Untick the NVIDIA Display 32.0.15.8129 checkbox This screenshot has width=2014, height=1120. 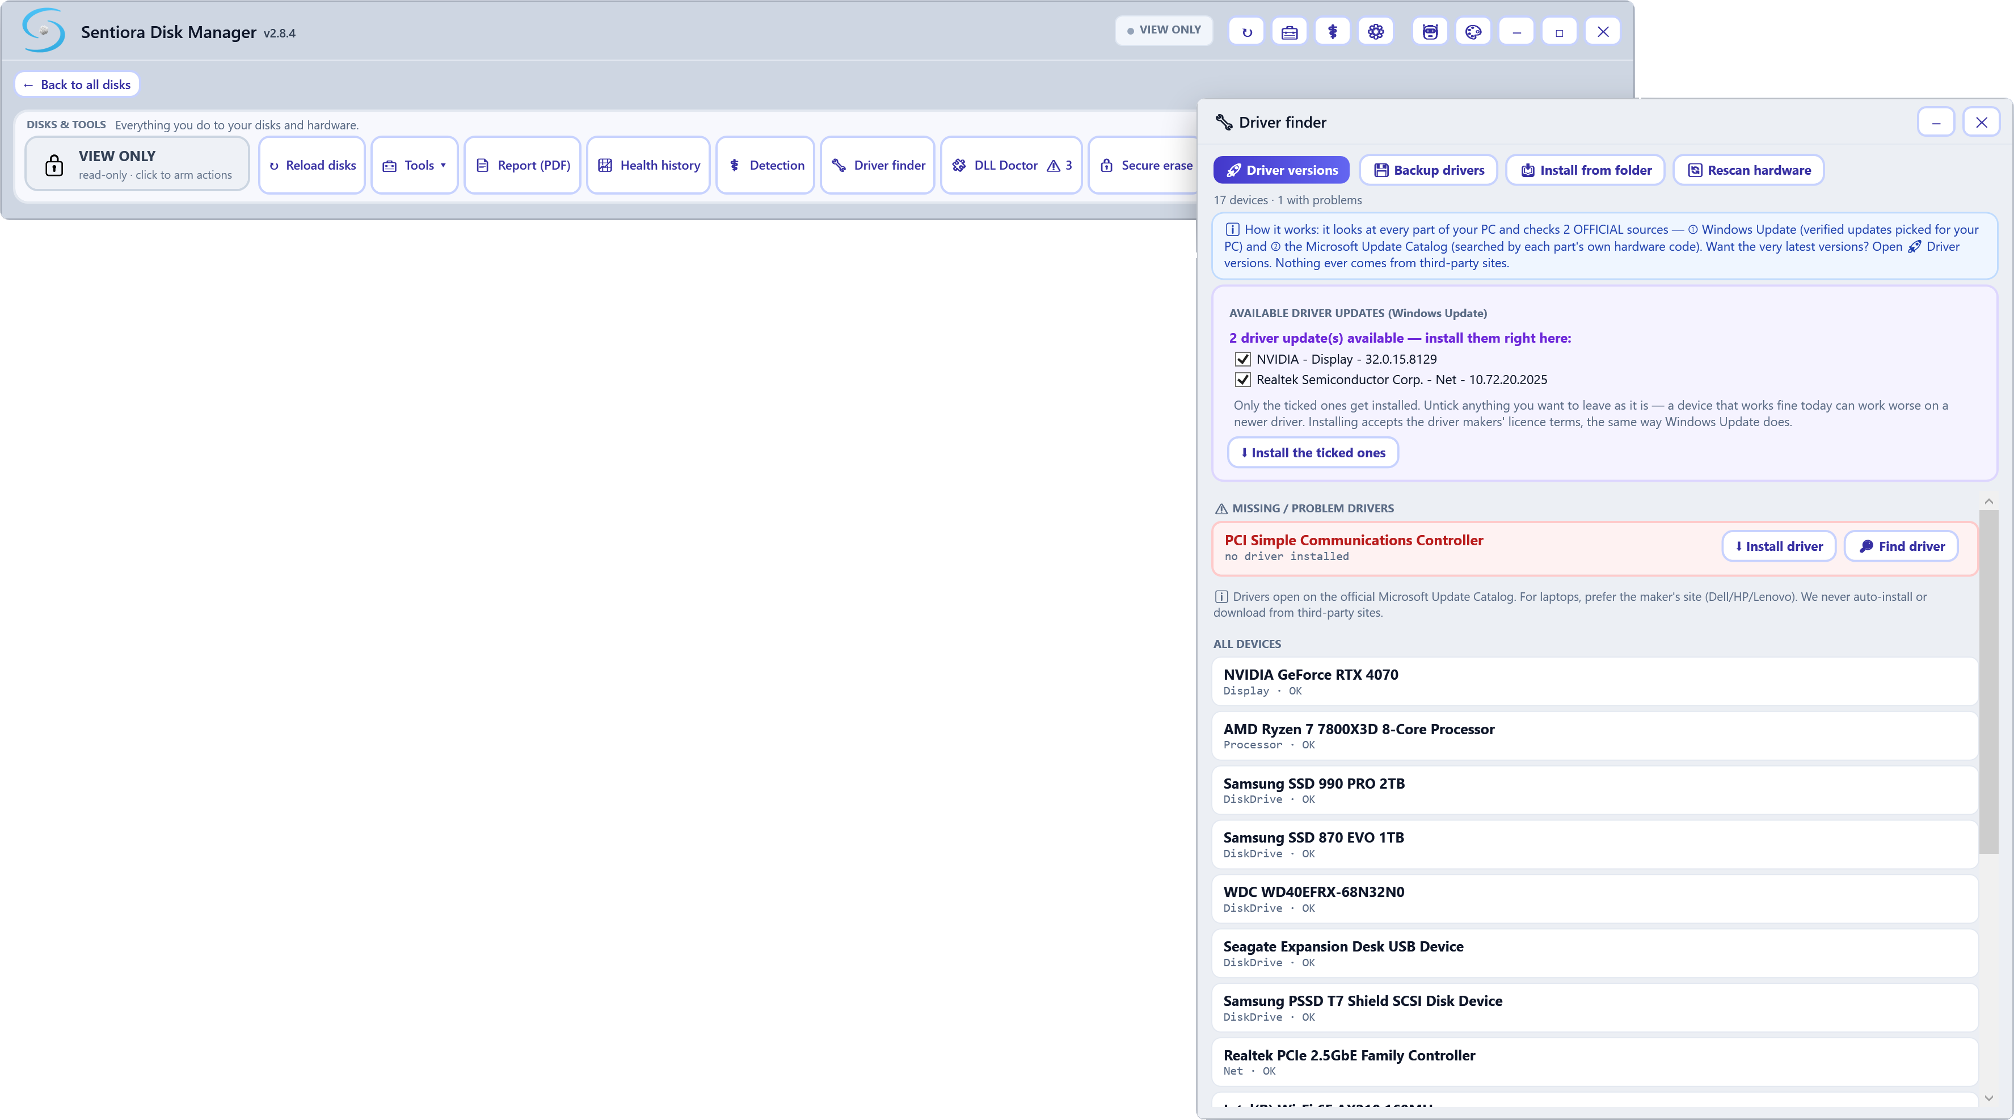pyautogui.click(x=1242, y=359)
